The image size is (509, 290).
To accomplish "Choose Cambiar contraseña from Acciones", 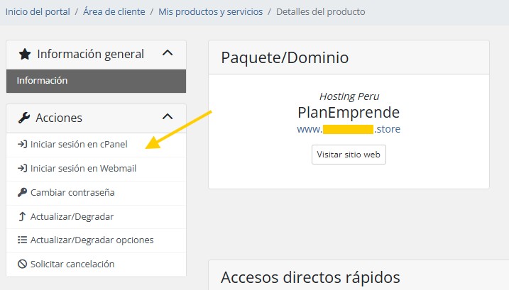I will coord(96,193).
